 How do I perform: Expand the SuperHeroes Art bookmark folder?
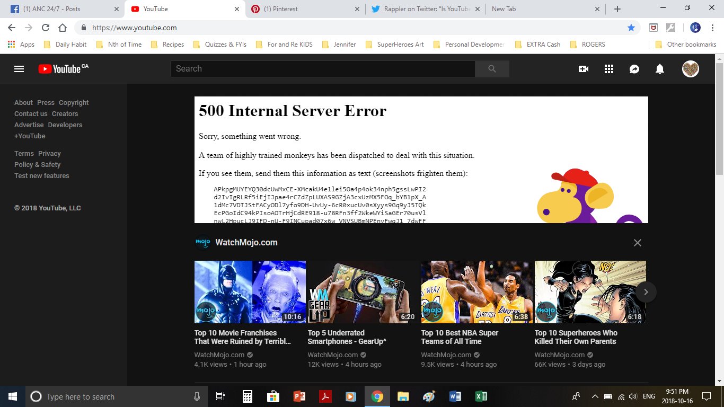pos(395,45)
